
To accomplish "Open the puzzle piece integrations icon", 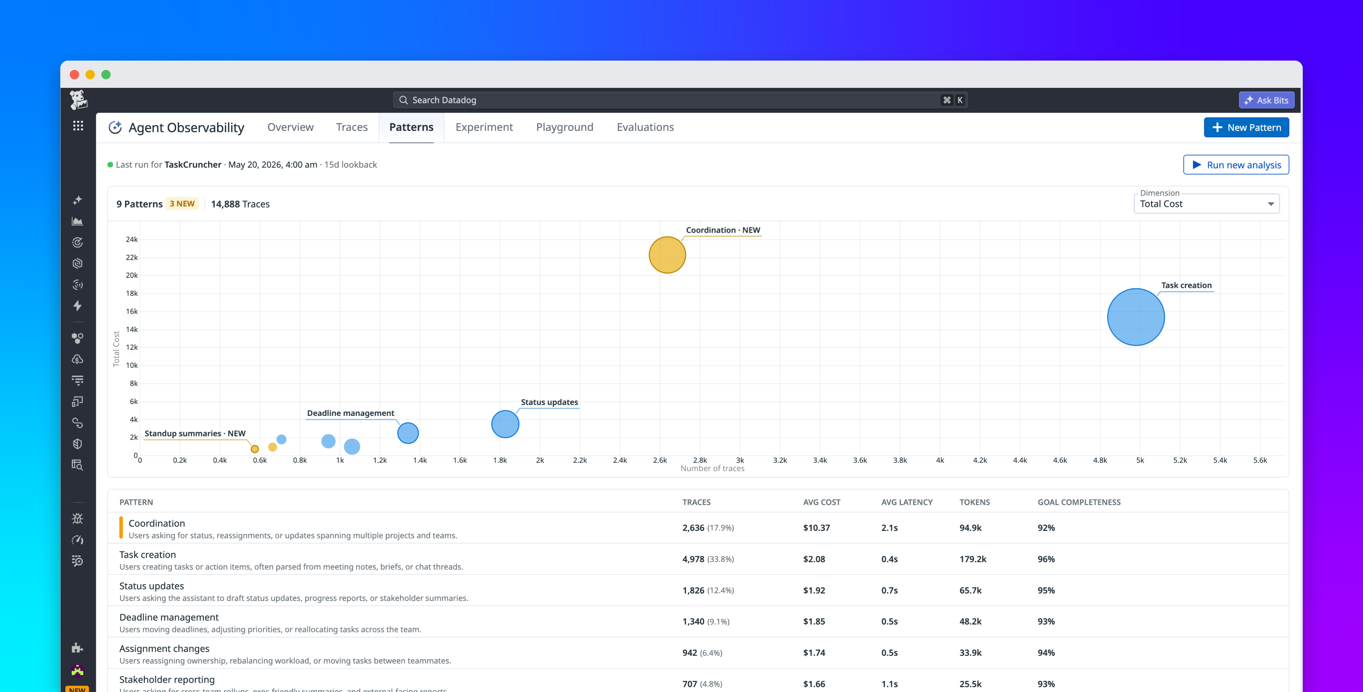I will click(x=78, y=648).
